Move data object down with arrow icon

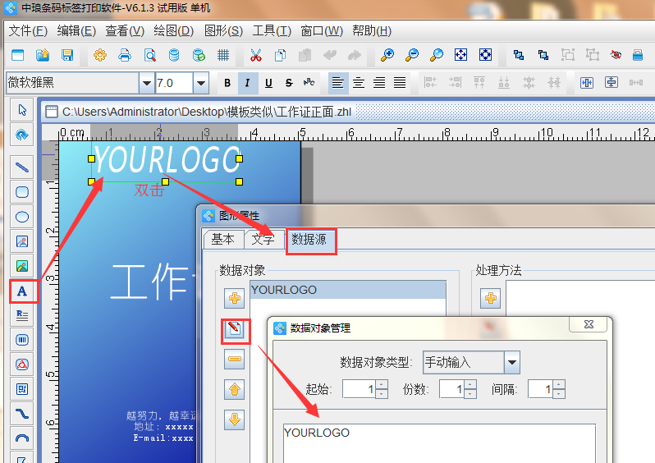click(x=235, y=419)
